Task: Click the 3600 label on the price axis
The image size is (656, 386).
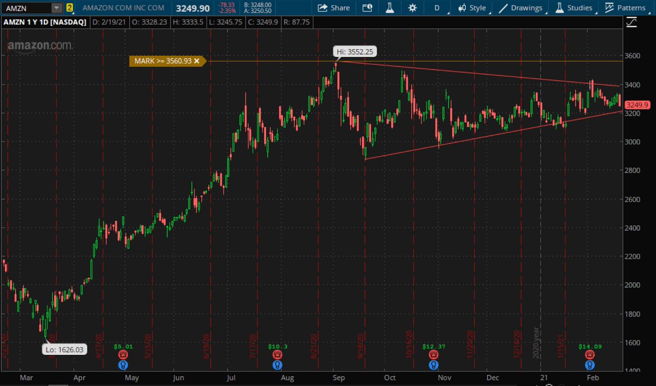Action: click(634, 56)
